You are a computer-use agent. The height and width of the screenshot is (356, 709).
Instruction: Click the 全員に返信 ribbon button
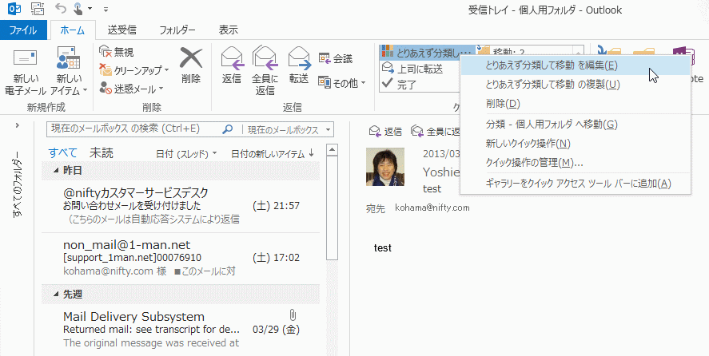(x=265, y=70)
